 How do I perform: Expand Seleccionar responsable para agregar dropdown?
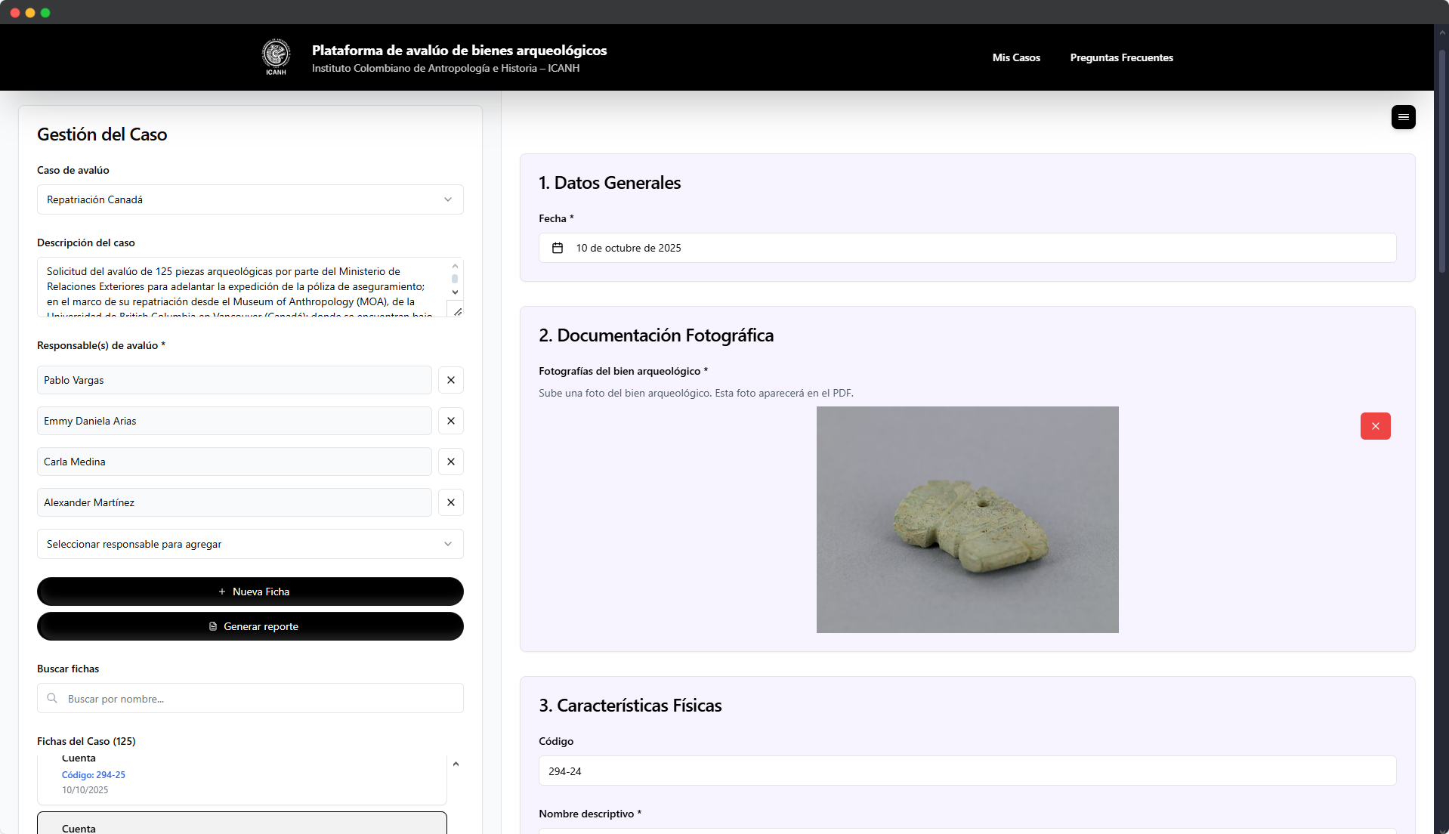pos(250,544)
